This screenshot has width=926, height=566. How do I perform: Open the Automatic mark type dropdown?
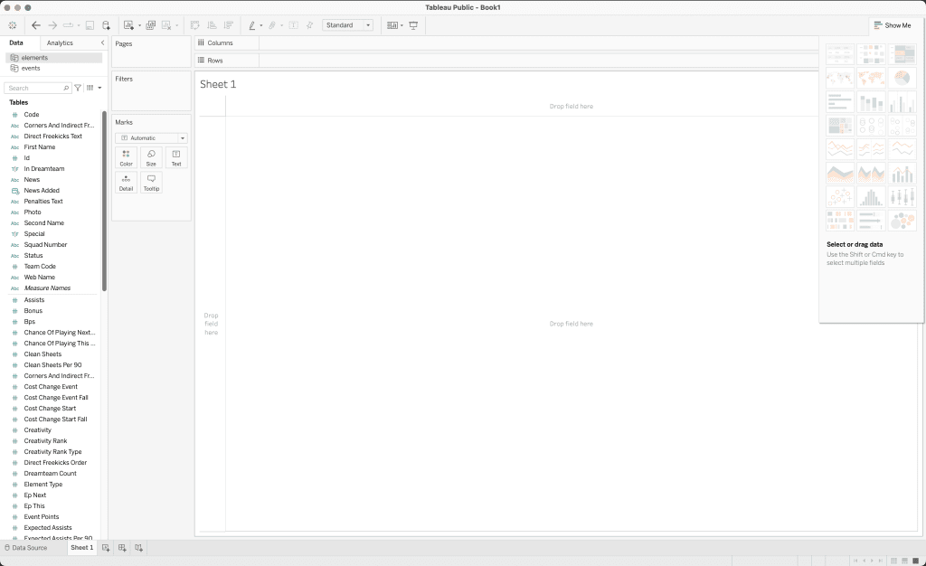point(151,138)
